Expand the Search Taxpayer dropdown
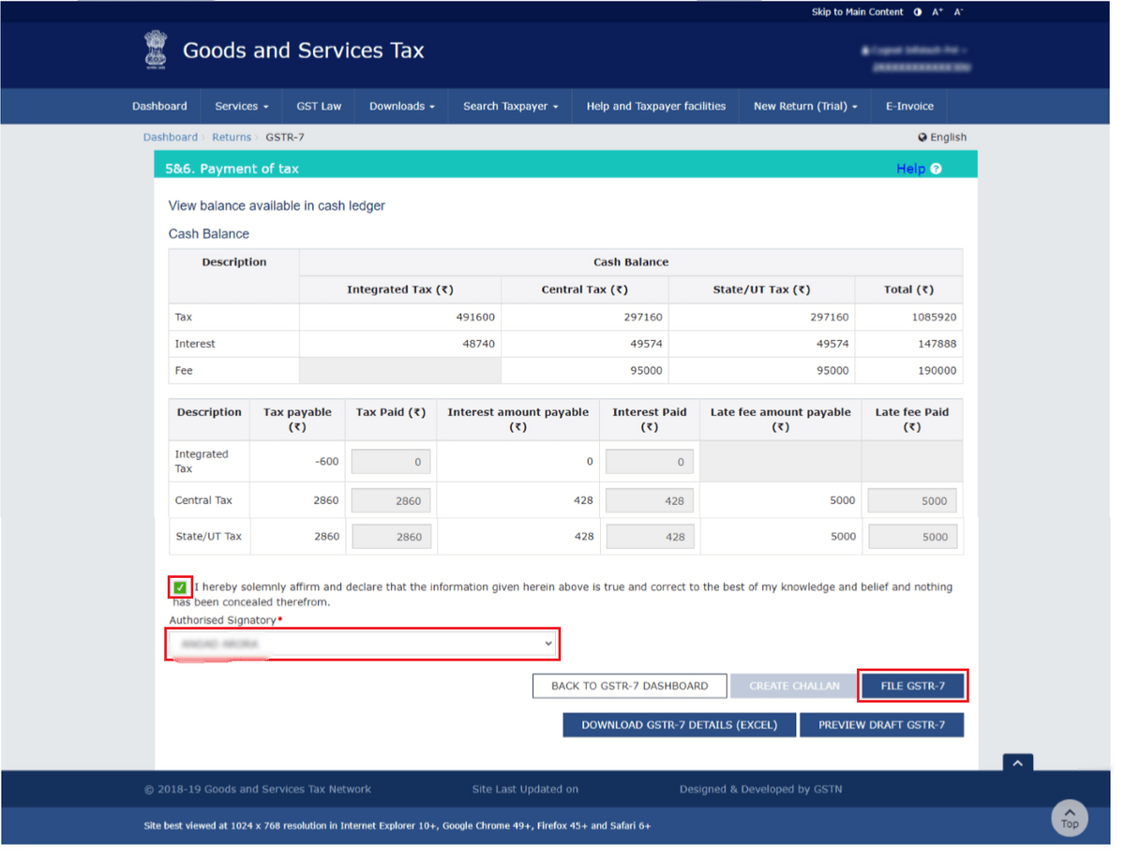Screen dimensions: 1125x860 tap(510, 106)
